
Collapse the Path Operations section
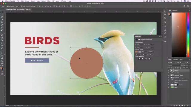click(135, 56)
